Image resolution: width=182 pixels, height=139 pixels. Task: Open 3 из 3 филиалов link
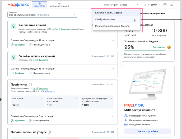pyautogui.click(x=62, y=29)
